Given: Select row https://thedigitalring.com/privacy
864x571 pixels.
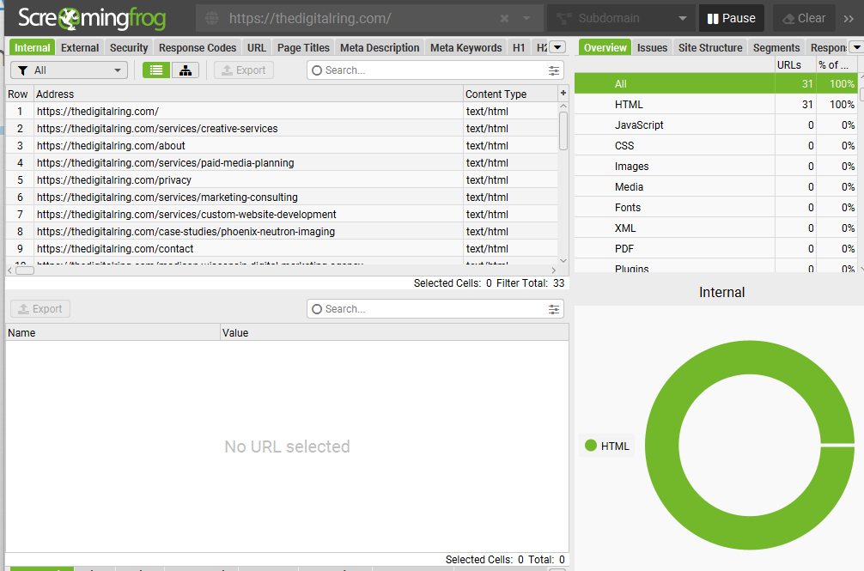Looking at the screenshot, I should click(x=282, y=180).
